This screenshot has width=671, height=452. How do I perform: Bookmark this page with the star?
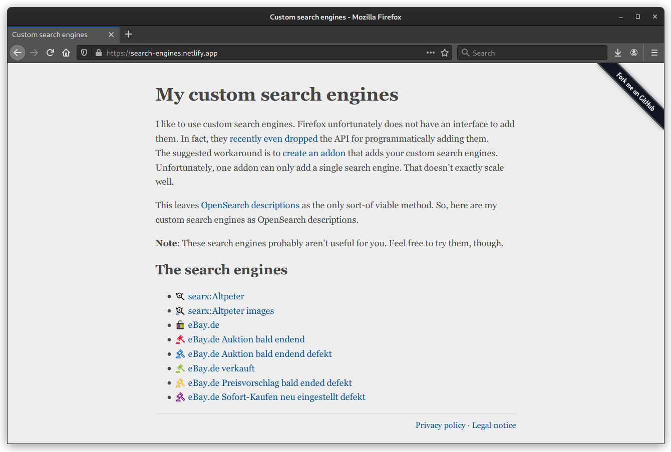point(445,53)
